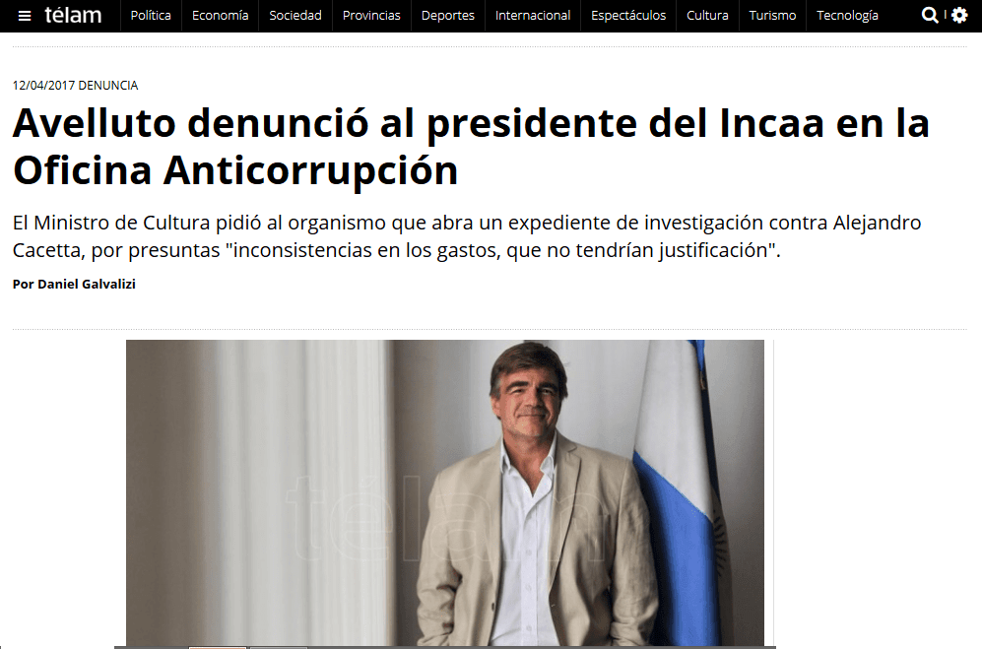
Task: Go to the Política section
Action: [x=151, y=15]
